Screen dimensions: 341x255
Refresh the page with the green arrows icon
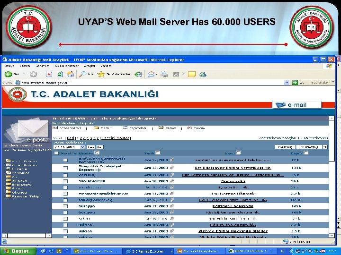60,75
